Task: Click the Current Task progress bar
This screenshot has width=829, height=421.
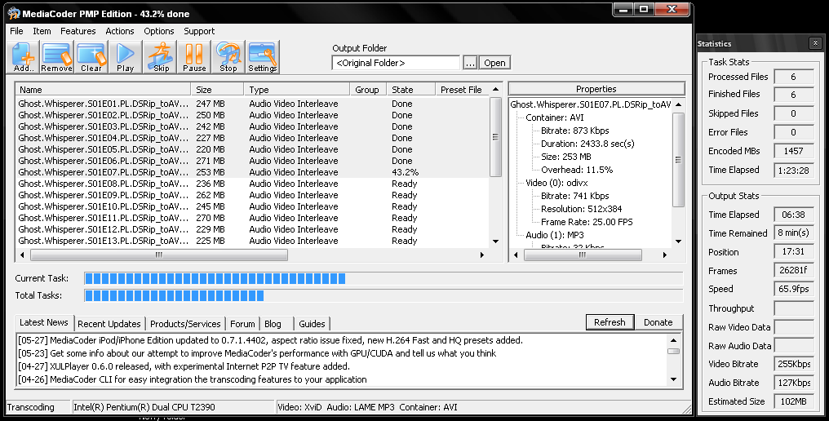Action: coord(383,278)
